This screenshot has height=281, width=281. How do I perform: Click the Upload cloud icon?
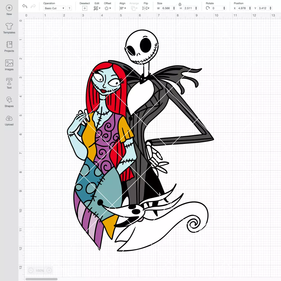9,118
